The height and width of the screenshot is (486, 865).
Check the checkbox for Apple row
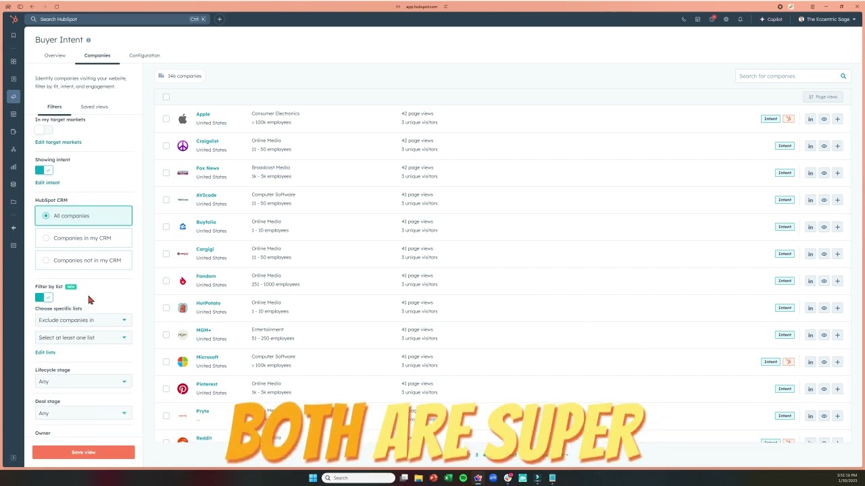166,119
